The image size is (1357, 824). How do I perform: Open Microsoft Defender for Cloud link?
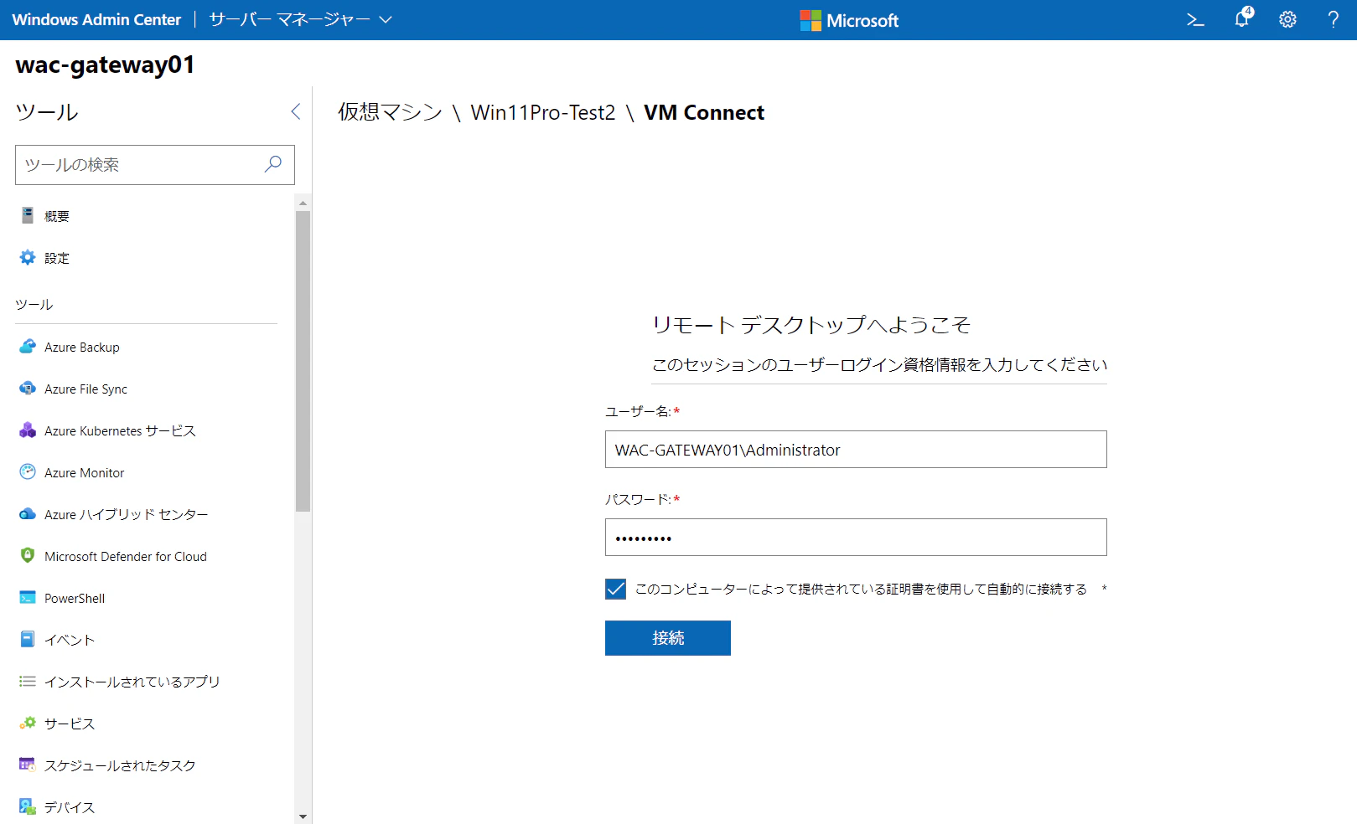point(126,556)
